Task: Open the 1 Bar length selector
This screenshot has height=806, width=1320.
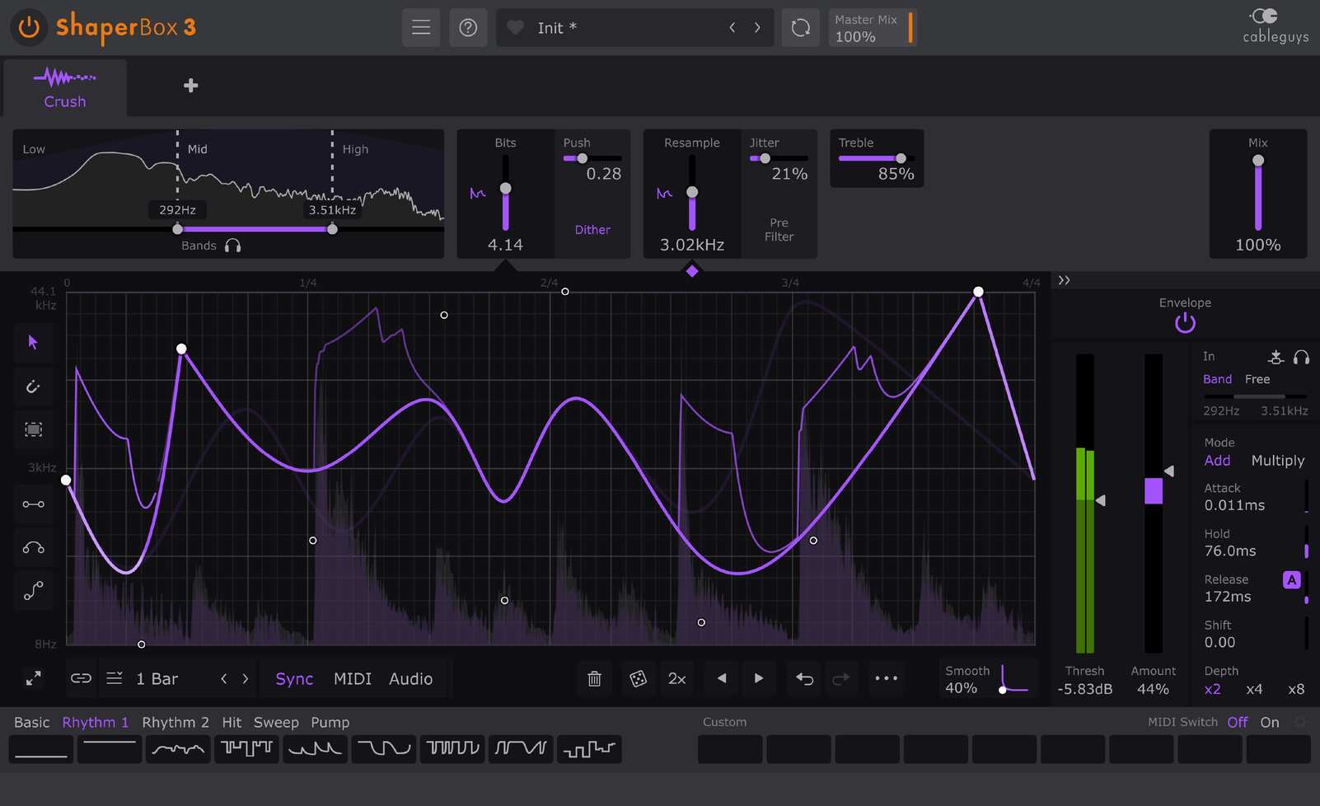Action: 156,678
